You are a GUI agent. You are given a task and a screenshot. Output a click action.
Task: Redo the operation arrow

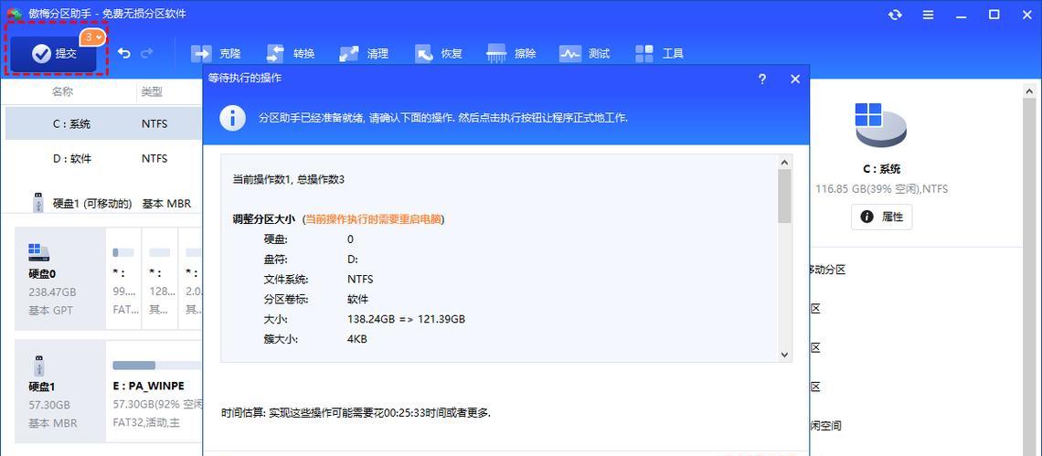147,53
